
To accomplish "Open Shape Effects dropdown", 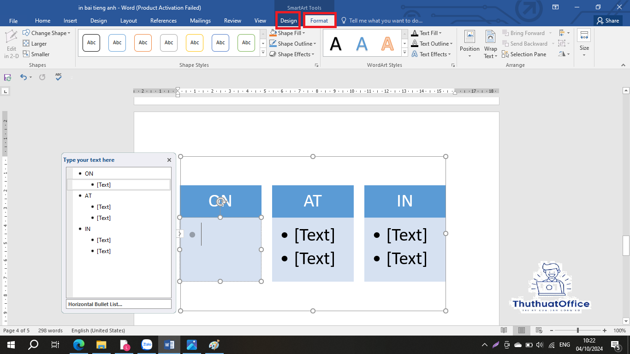I will pyautogui.click(x=292, y=54).
